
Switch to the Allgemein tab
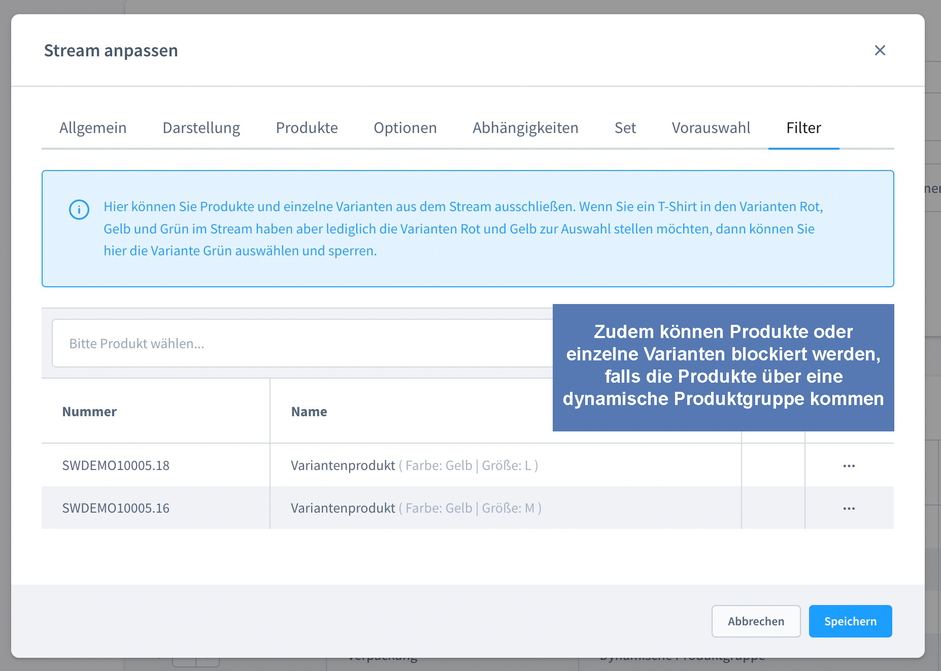coord(93,127)
